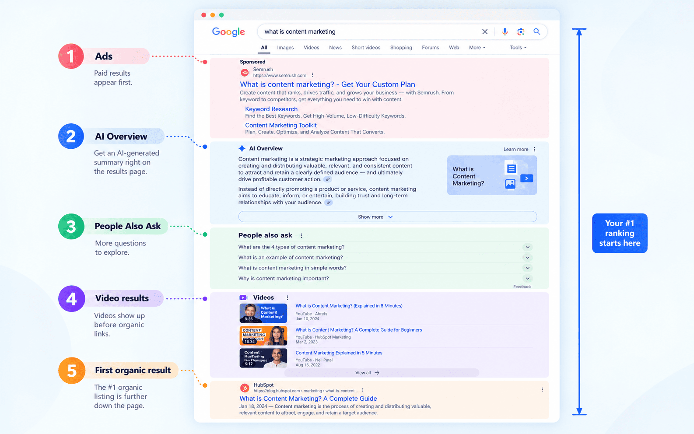
Task: Switch to the Shopping tab
Action: tap(401, 48)
